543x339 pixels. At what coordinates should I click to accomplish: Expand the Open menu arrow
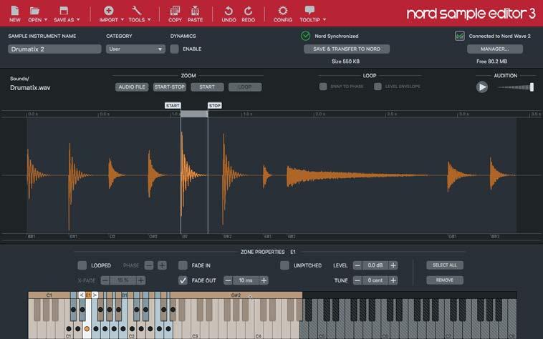pyautogui.click(x=46, y=20)
